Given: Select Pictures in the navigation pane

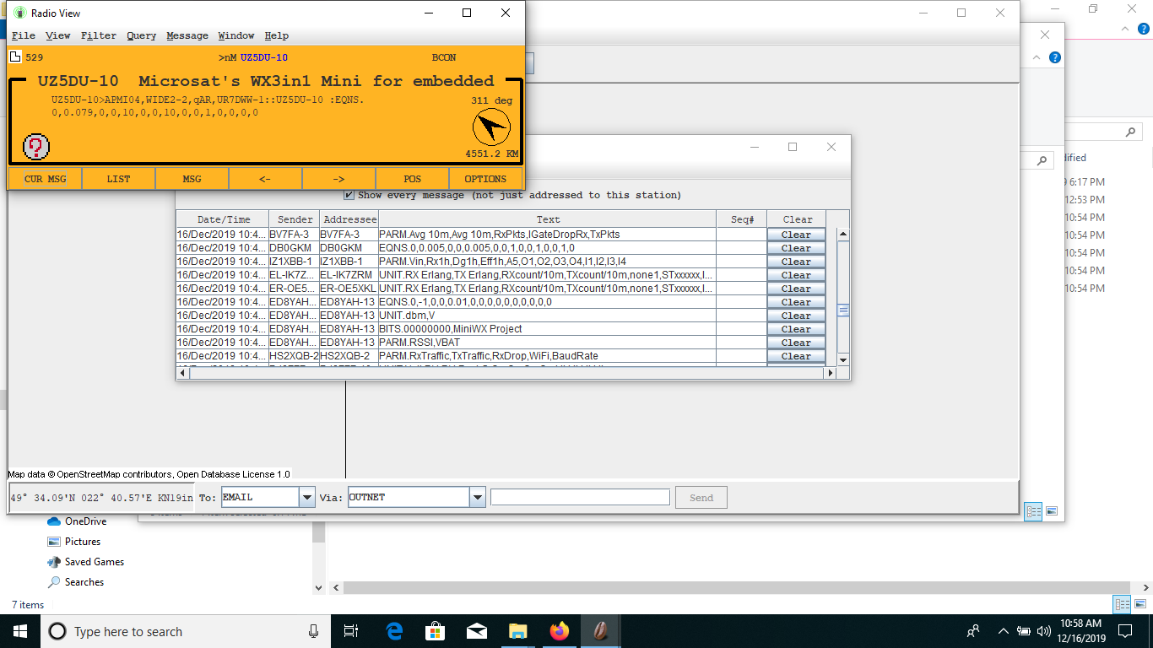Looking at the screenshot, I should coord(73,542).
